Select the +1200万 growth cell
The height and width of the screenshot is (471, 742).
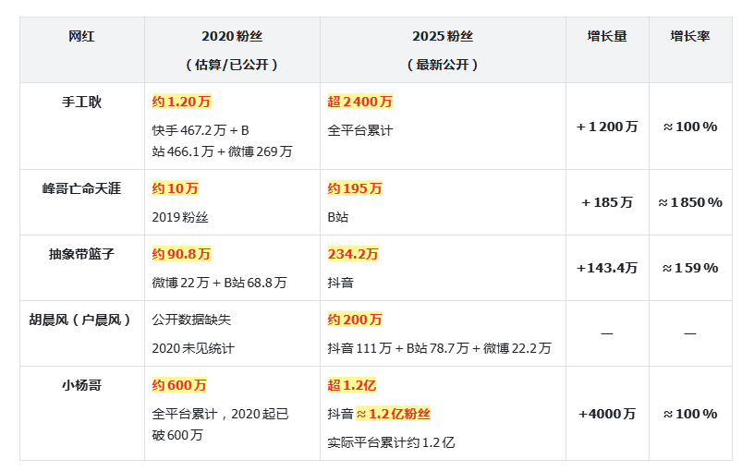coord(606,127)
